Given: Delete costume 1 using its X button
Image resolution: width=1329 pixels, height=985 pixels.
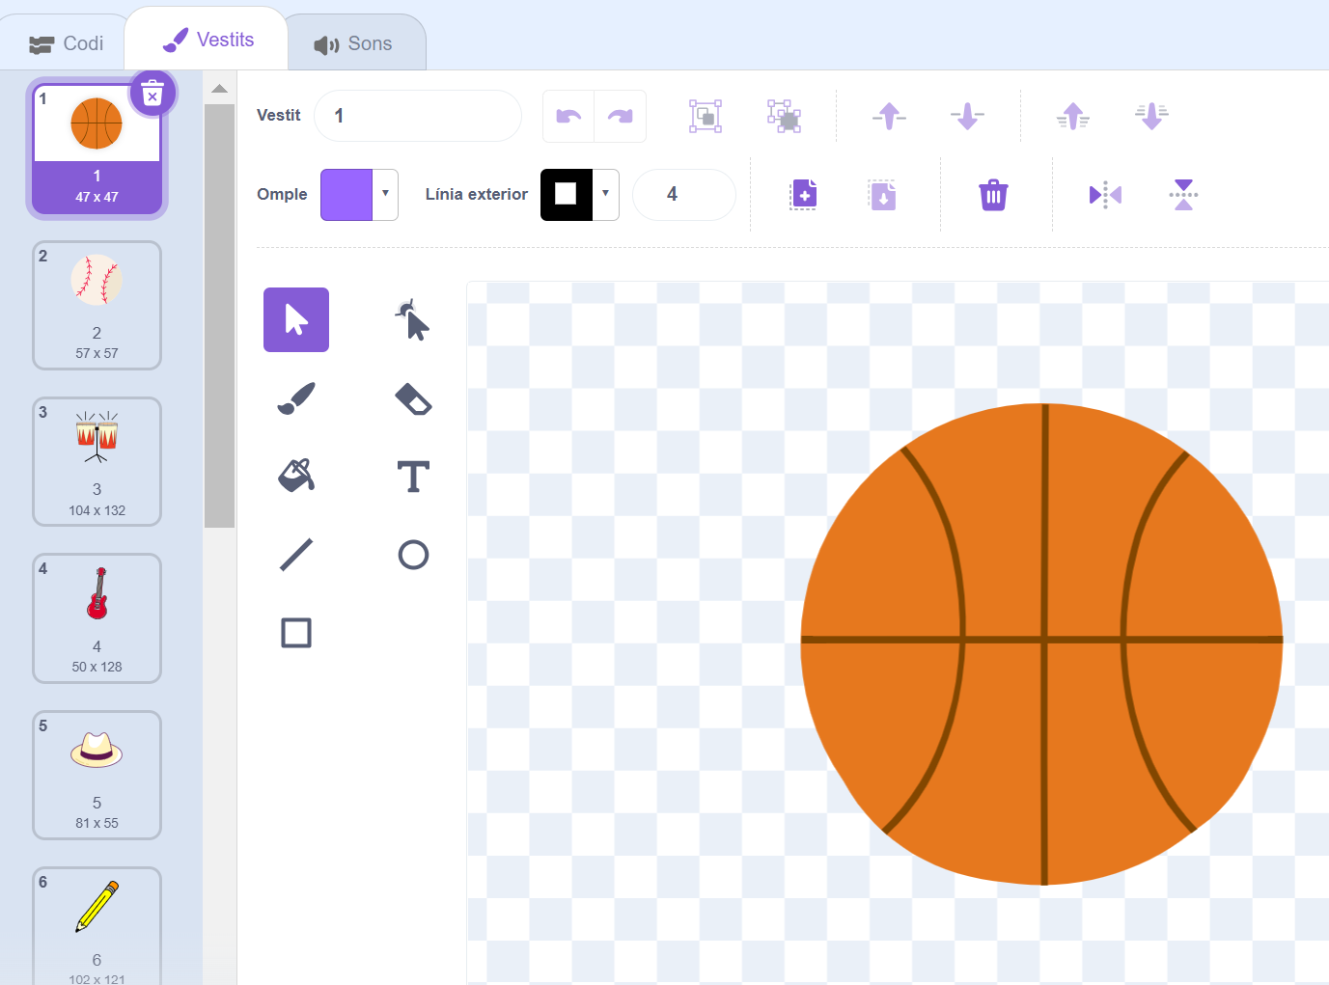Looking at the screenshot, I should pyautogui.click(x=152, y=95).
